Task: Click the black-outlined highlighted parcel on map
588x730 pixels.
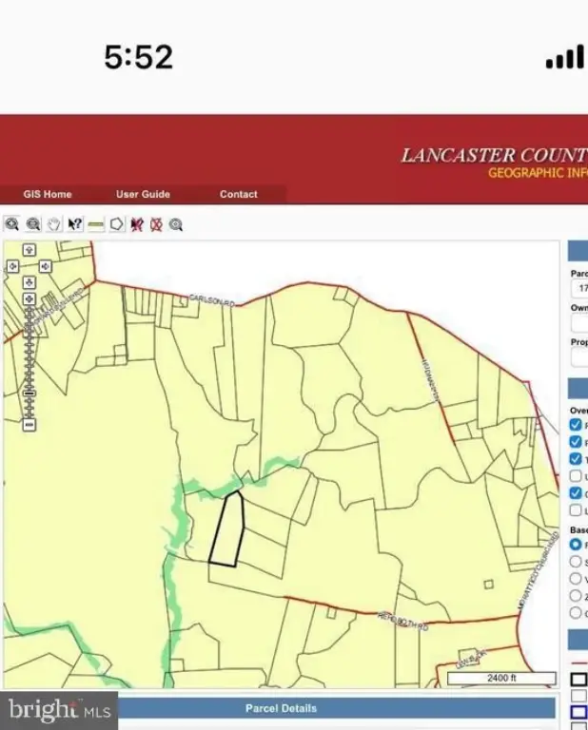Action: (x=226, y=530)
